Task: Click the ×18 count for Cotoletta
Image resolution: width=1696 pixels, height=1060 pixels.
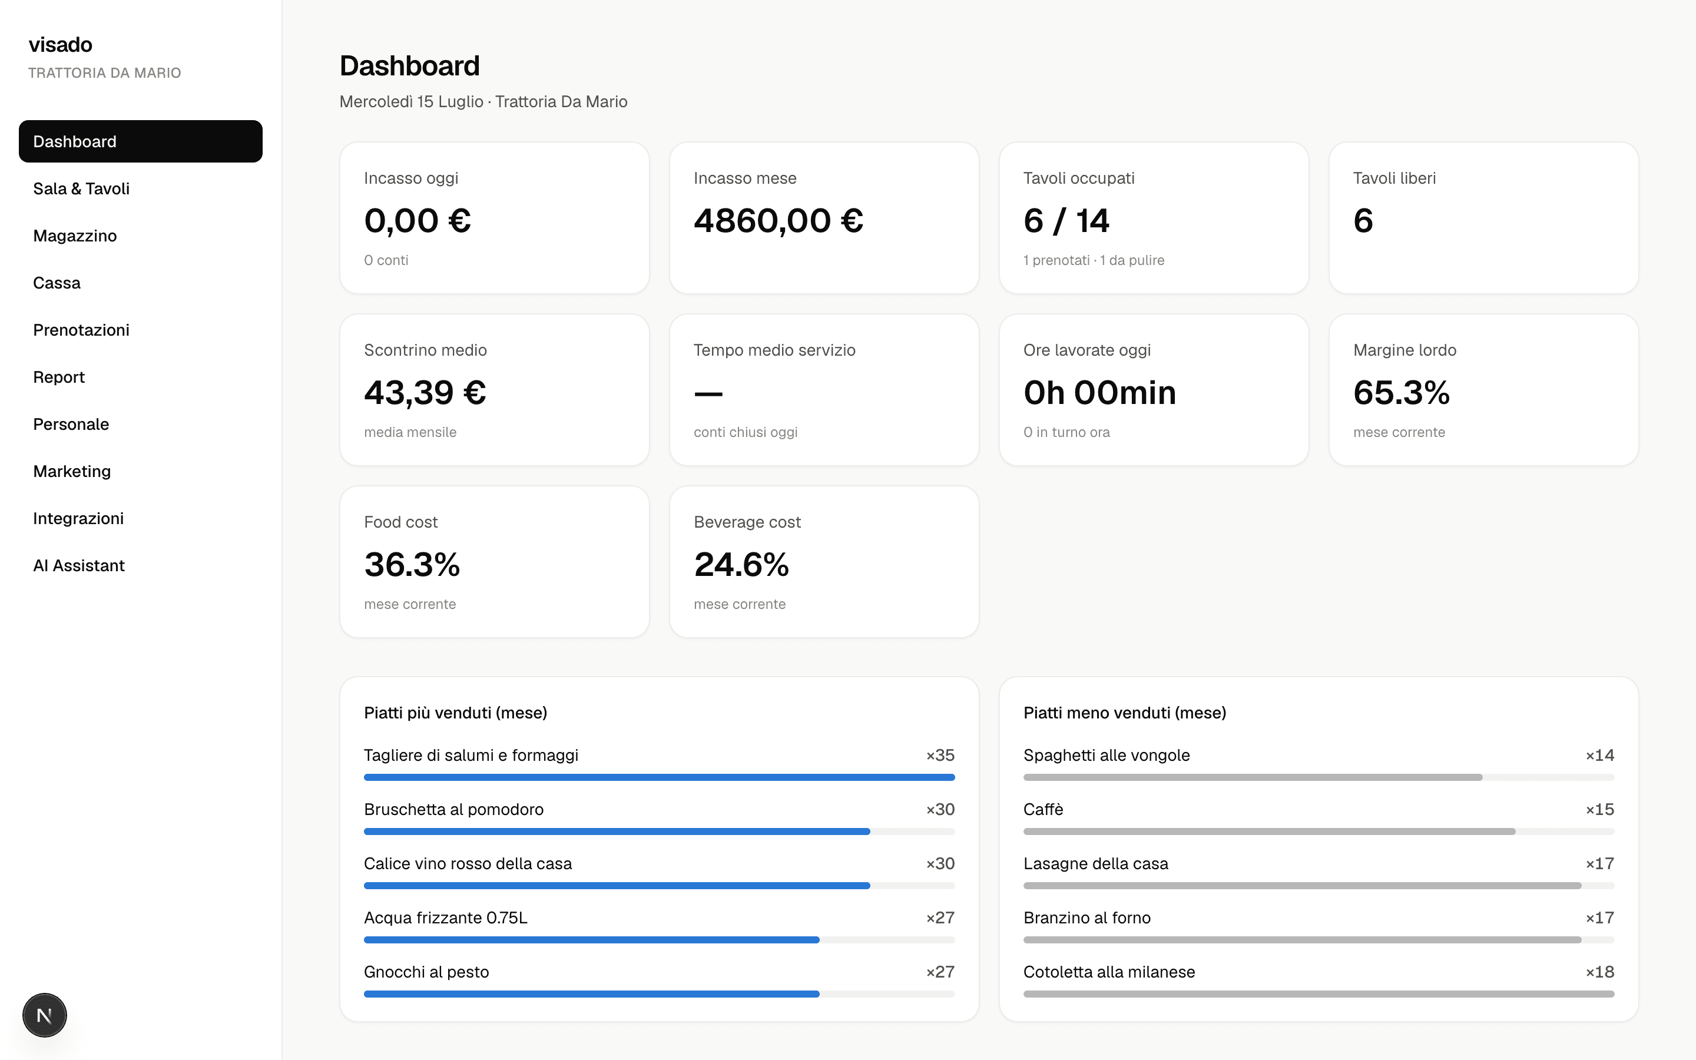Action: point(1600,972)
